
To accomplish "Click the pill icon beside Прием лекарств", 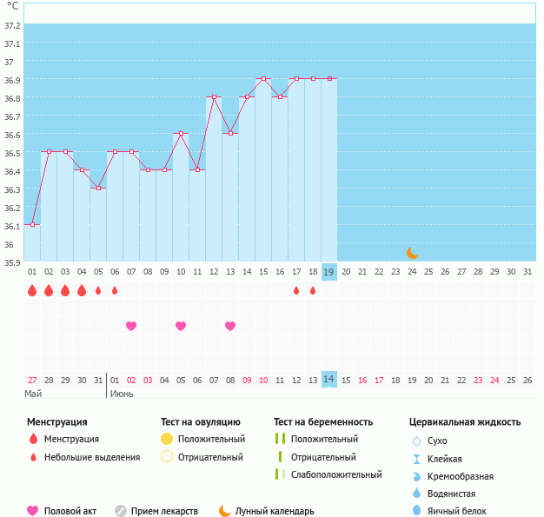I will pyautogui.click(x=121, y=511).
